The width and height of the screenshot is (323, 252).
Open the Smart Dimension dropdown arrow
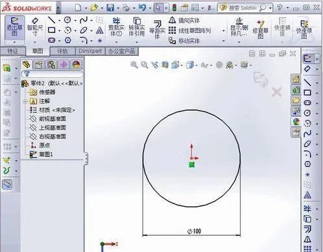35,41
